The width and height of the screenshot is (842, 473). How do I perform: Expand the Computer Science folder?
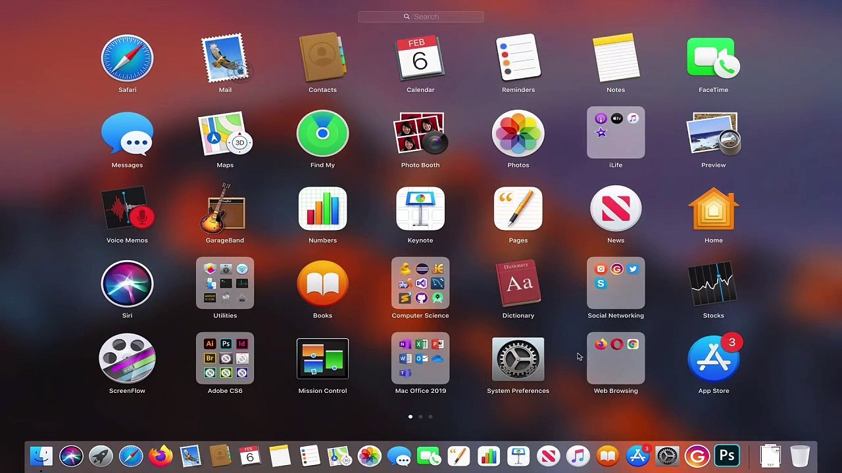click(420, 284)
